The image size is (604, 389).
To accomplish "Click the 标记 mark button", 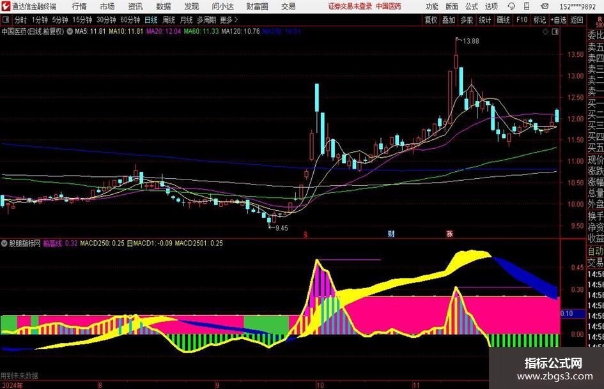I will [539, 20].
